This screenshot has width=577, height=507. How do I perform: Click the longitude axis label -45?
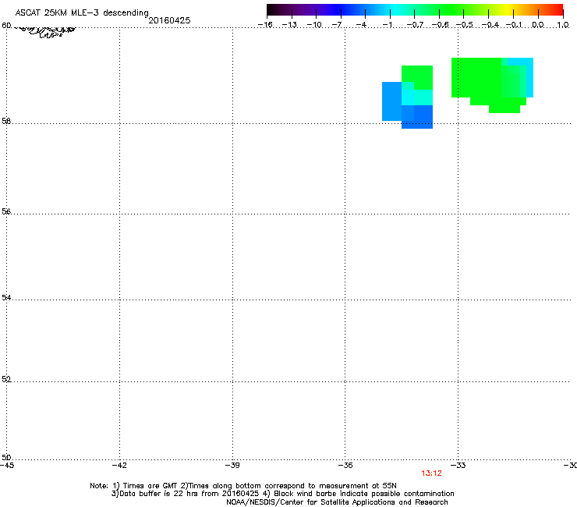(7, 466)
